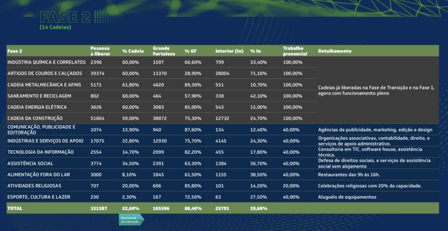Select the '(14 Cadeias)' subtitle text

55,28
